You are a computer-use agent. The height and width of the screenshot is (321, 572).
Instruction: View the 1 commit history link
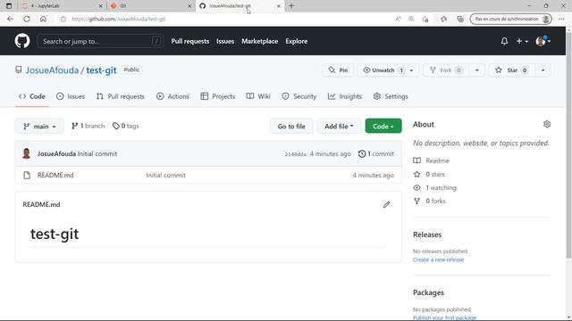tap(376, 153)
